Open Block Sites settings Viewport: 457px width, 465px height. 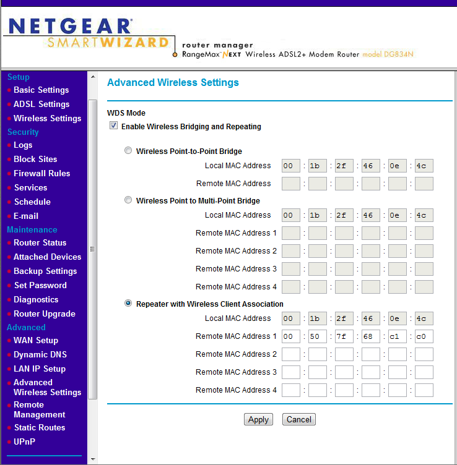[35, 160]
